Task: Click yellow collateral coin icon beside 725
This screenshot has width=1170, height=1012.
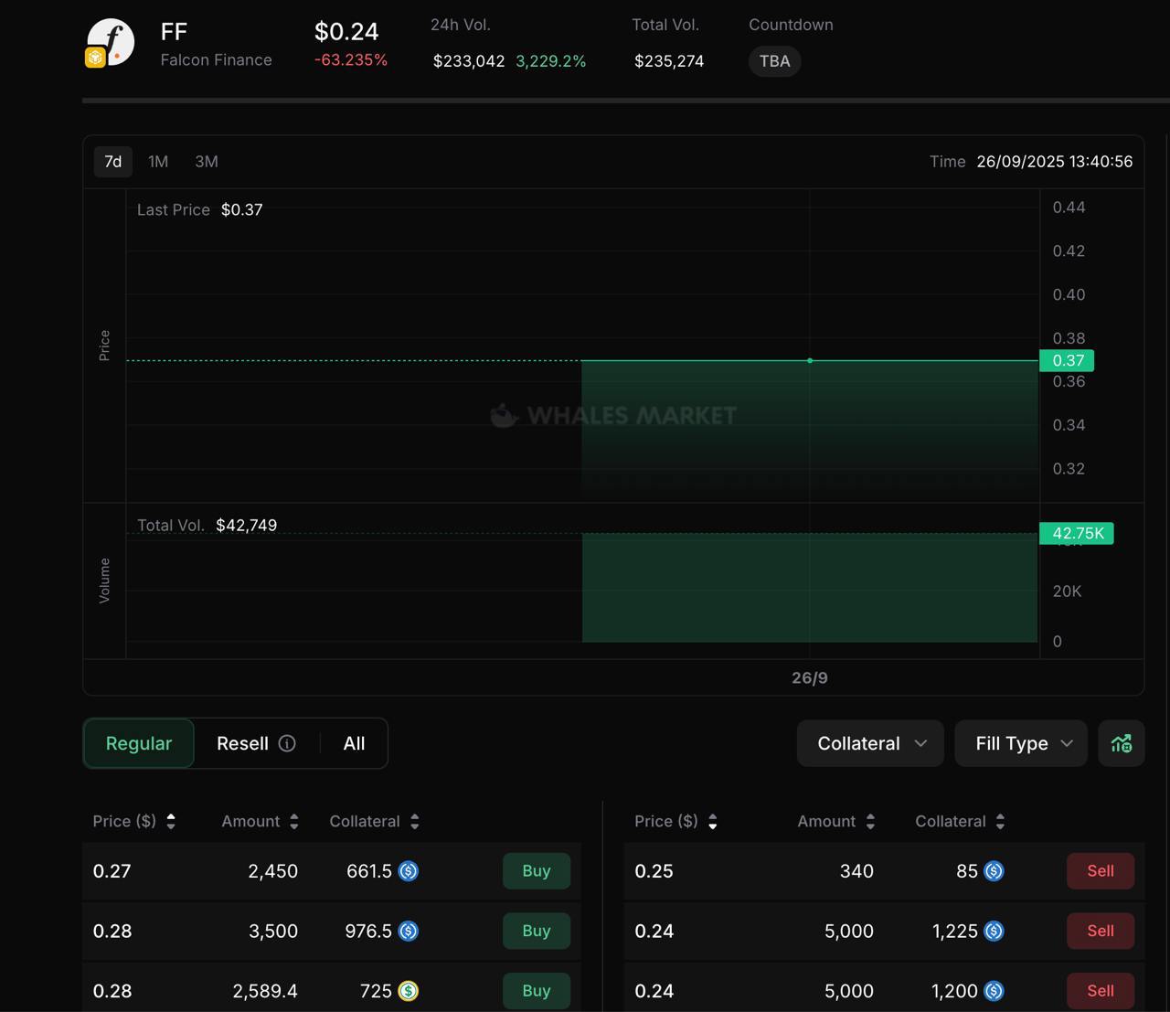Action: tap(409, 991)
